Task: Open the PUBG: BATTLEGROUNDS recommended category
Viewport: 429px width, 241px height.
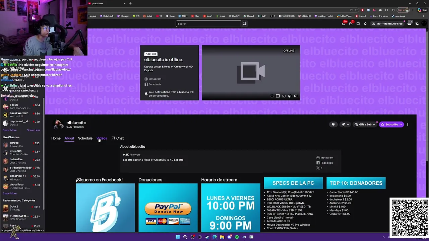Action: 21,218
